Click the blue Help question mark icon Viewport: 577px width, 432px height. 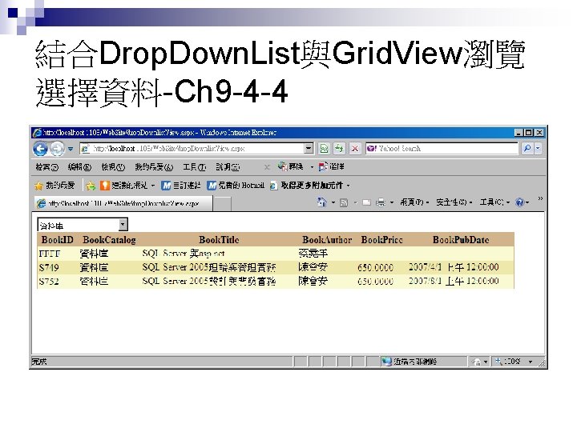point(519,202)
